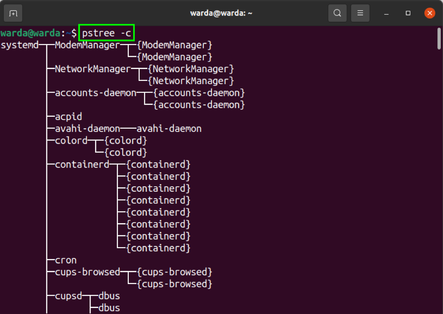Click the NetworkManager parent process name

[93, 69]
